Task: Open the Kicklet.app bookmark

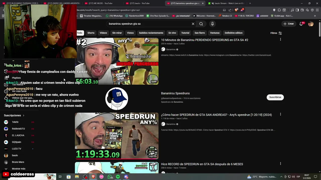Action: tap(281, 16)
